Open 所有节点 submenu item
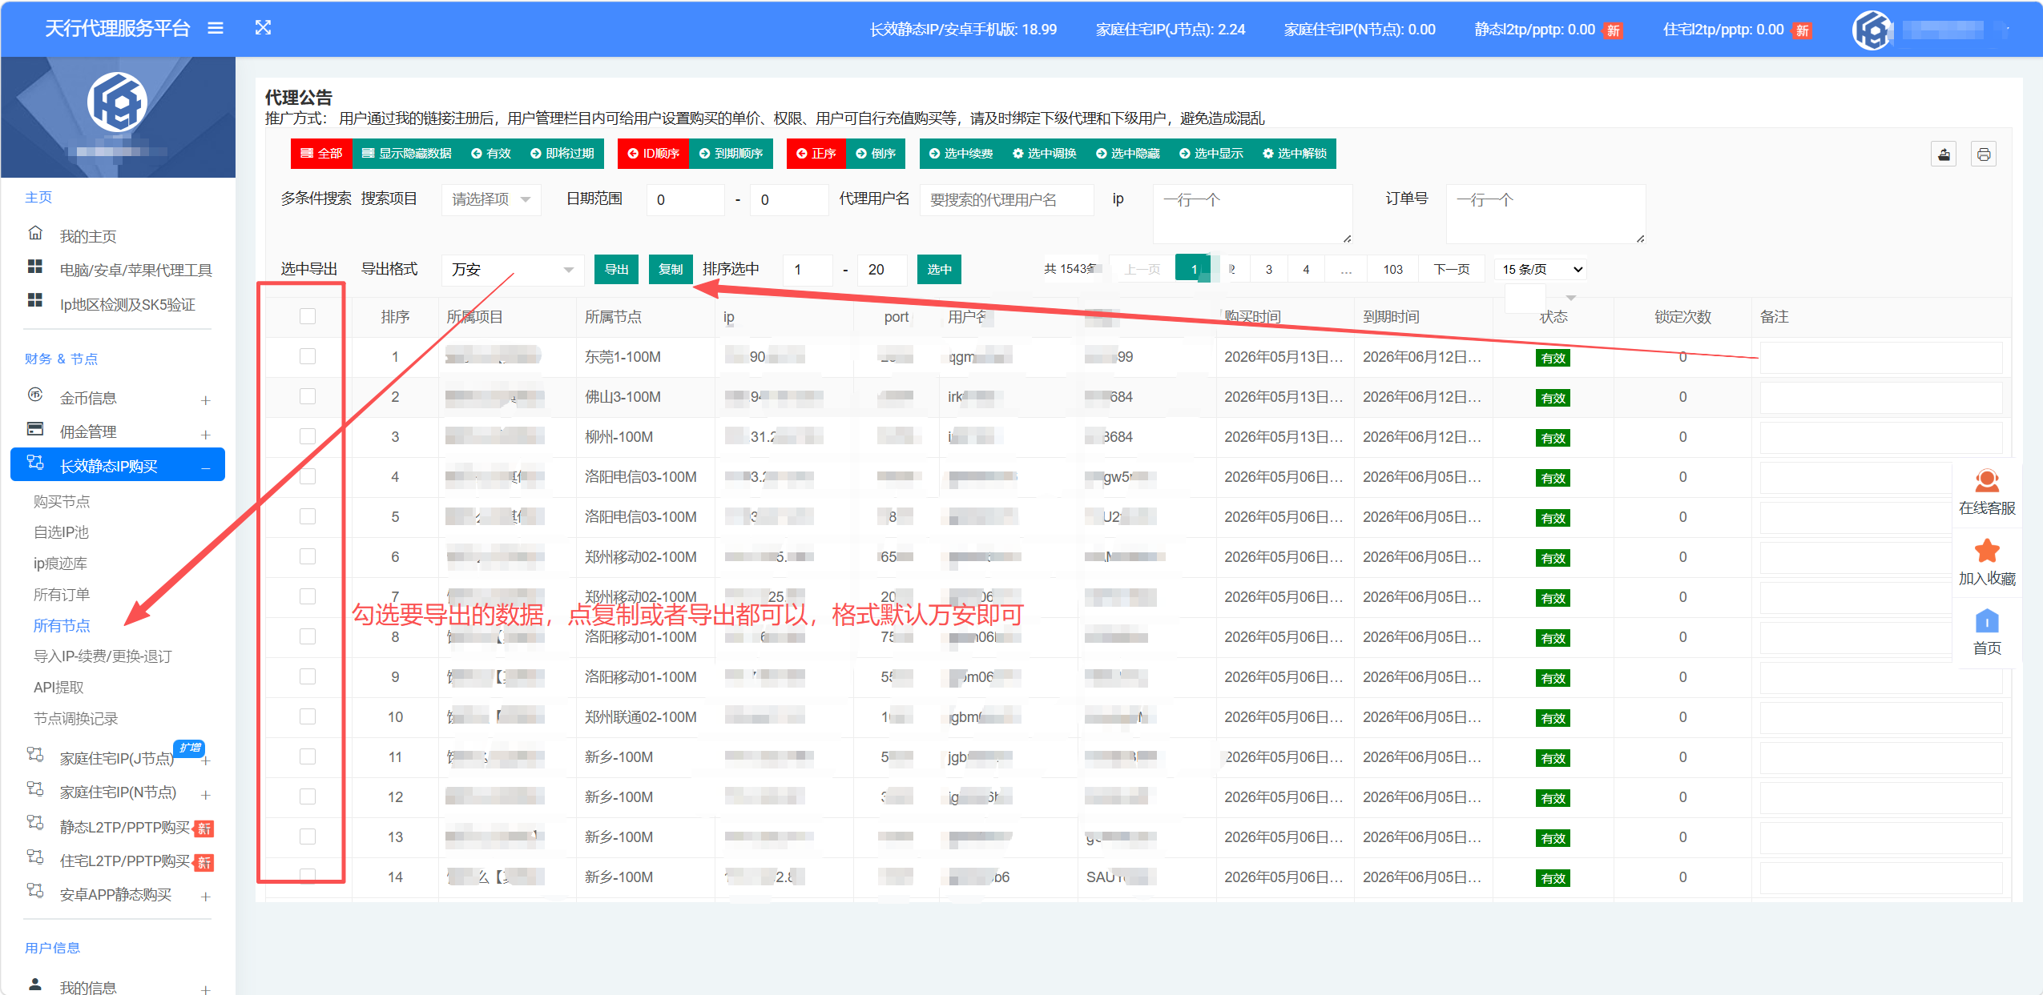The image size is (2043, 995). point(62,626)
